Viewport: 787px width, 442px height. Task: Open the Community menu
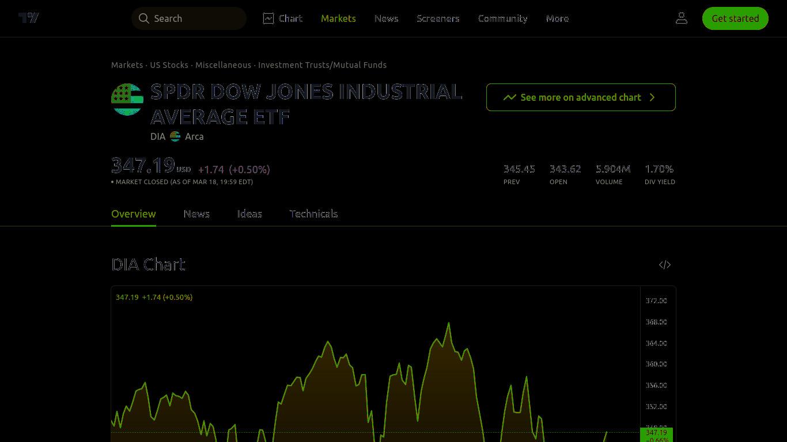click(502, 18)
